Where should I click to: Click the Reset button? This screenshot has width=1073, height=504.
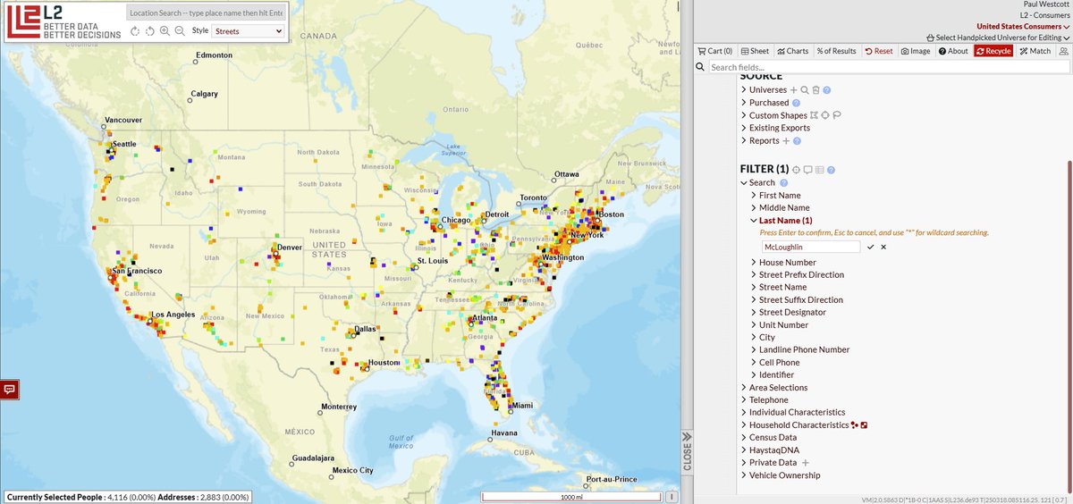coord(878,51)
